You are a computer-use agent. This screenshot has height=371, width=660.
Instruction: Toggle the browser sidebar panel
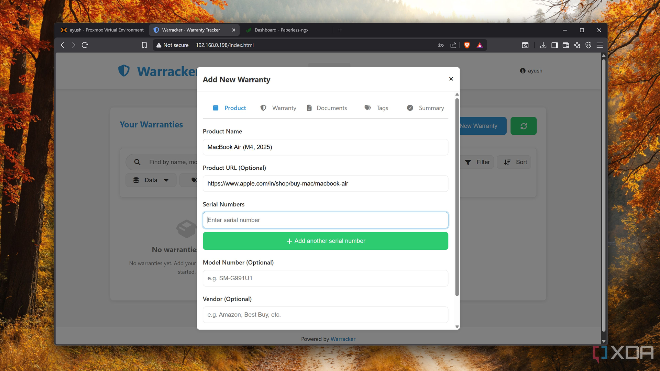pyautogui.click(x=554, y=45)
